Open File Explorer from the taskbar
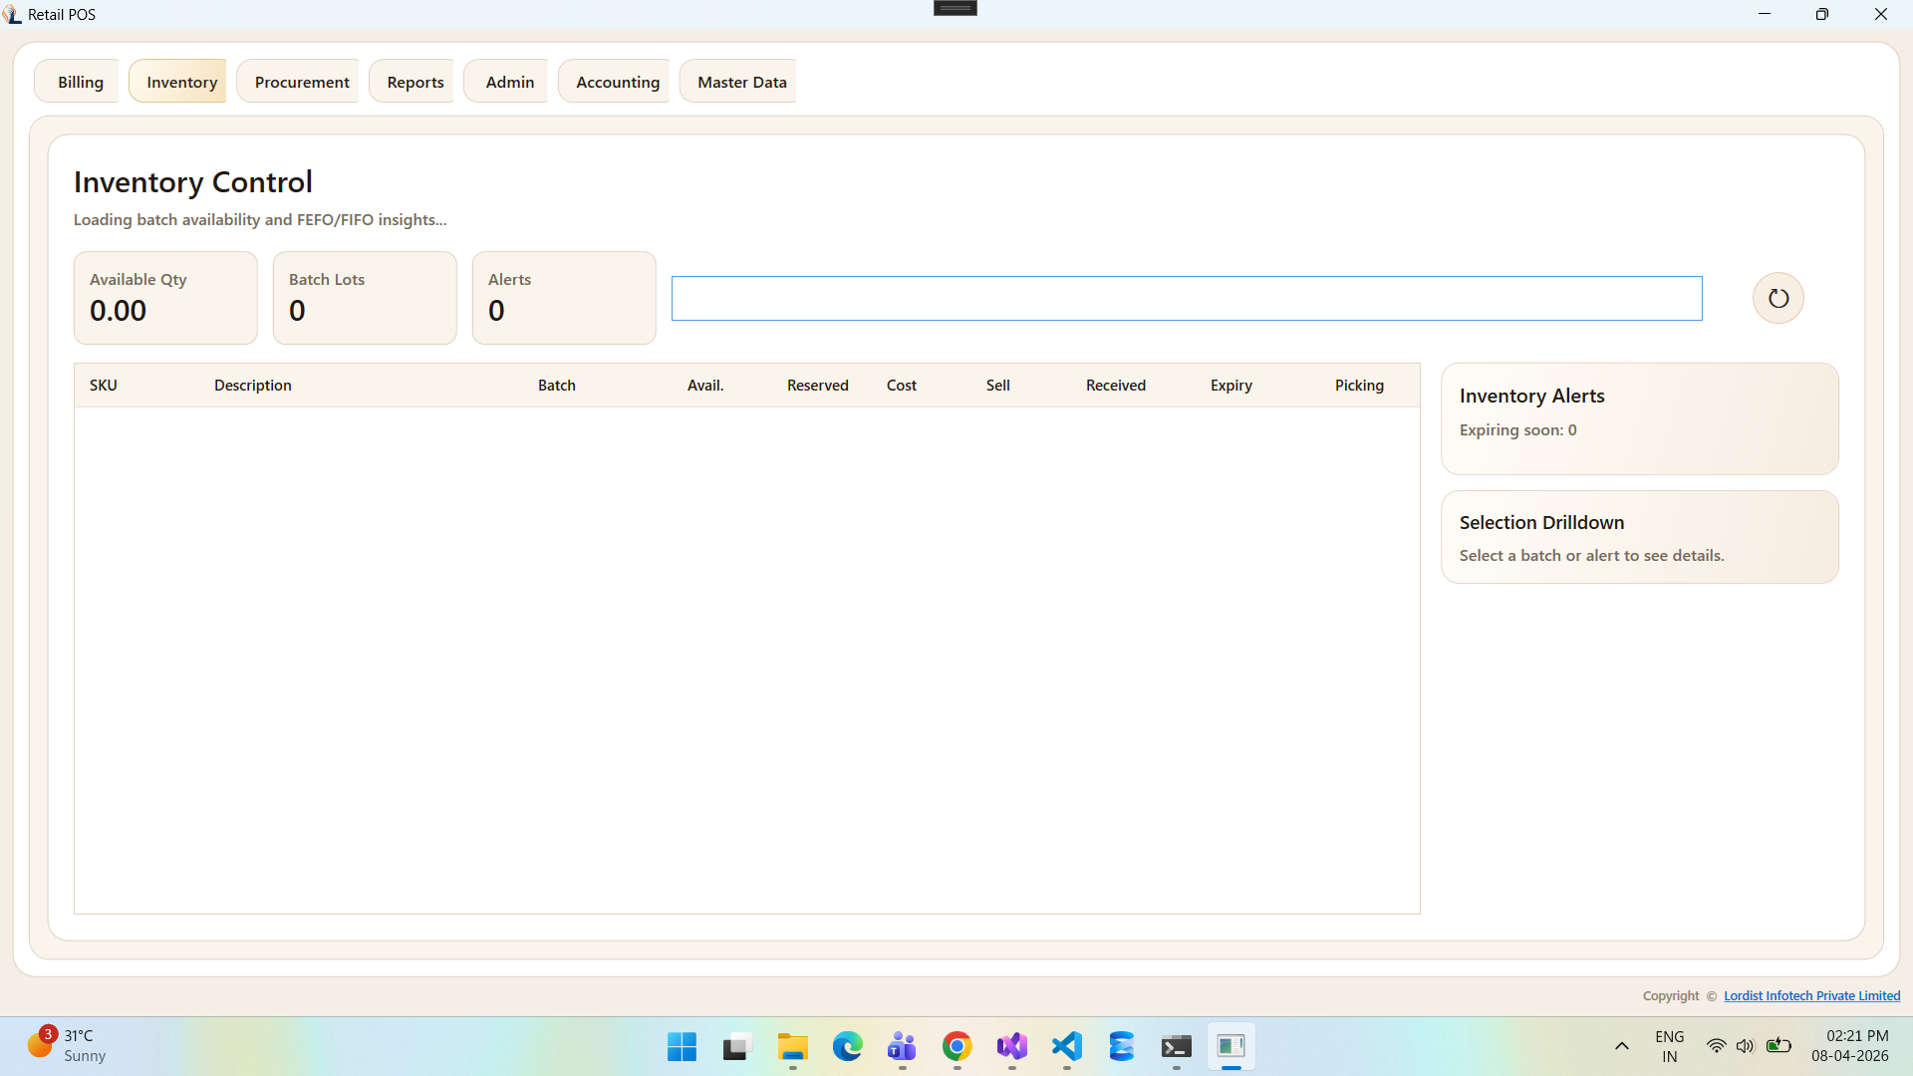1913x1076 pixels. [x=793, y=1046]
